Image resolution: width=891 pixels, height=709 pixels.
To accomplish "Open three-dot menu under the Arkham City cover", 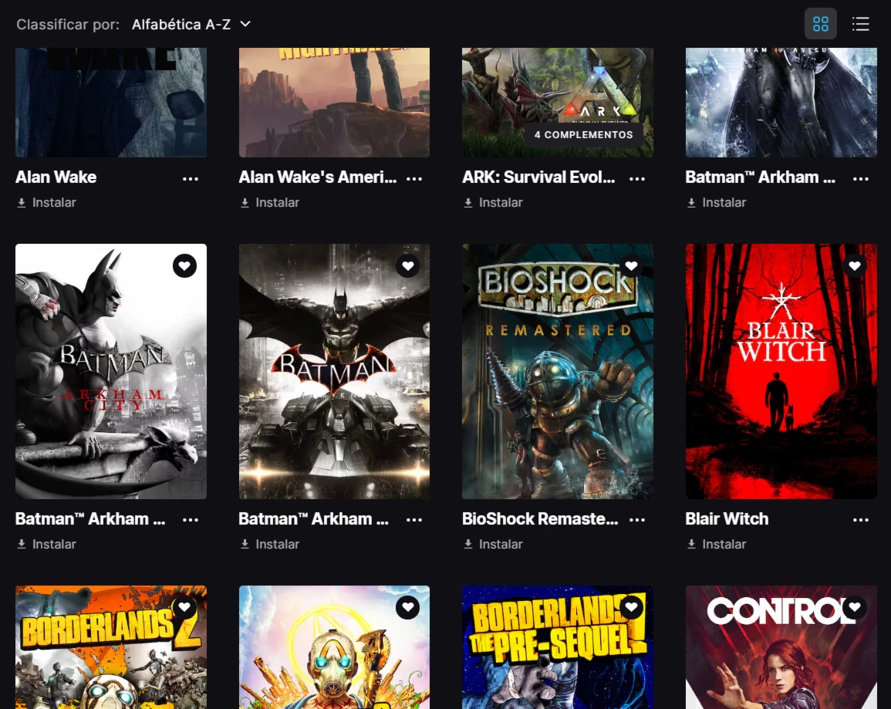I will click(191, 519).
